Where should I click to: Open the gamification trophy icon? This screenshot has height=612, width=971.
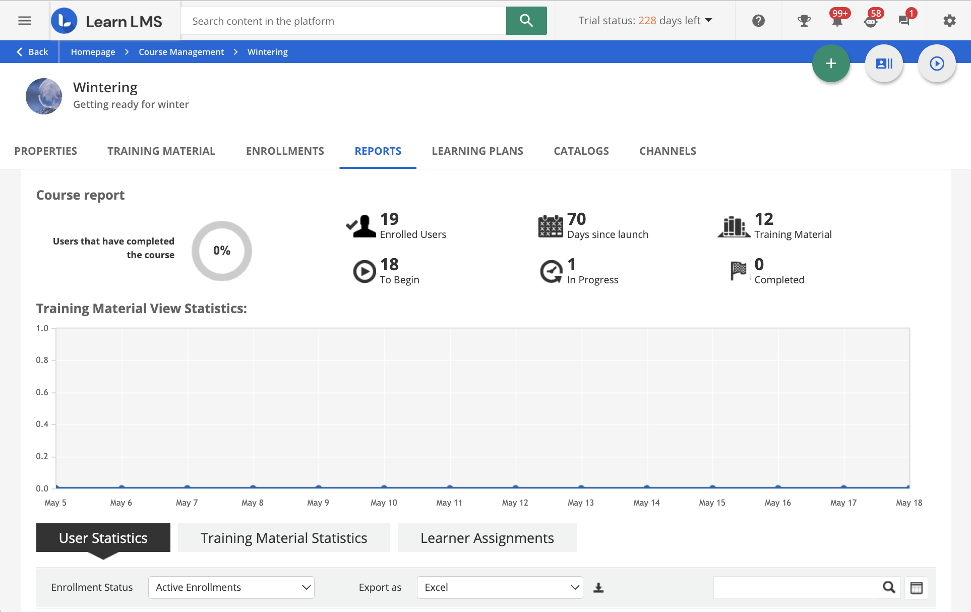[x=803, y=21]
